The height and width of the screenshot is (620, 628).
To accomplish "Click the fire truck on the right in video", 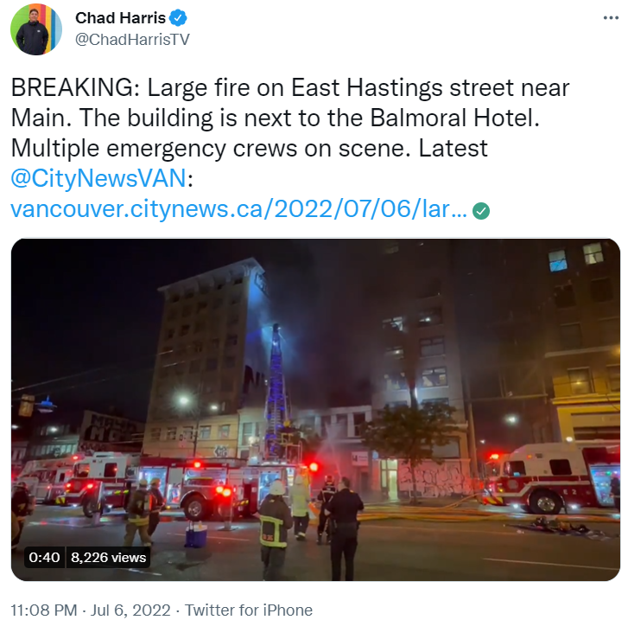I will (555, 478).
